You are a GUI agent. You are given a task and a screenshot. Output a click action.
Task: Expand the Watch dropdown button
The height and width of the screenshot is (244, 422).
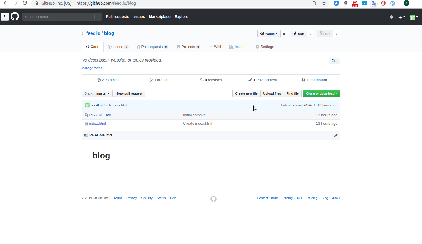click(x=269, y=34)
